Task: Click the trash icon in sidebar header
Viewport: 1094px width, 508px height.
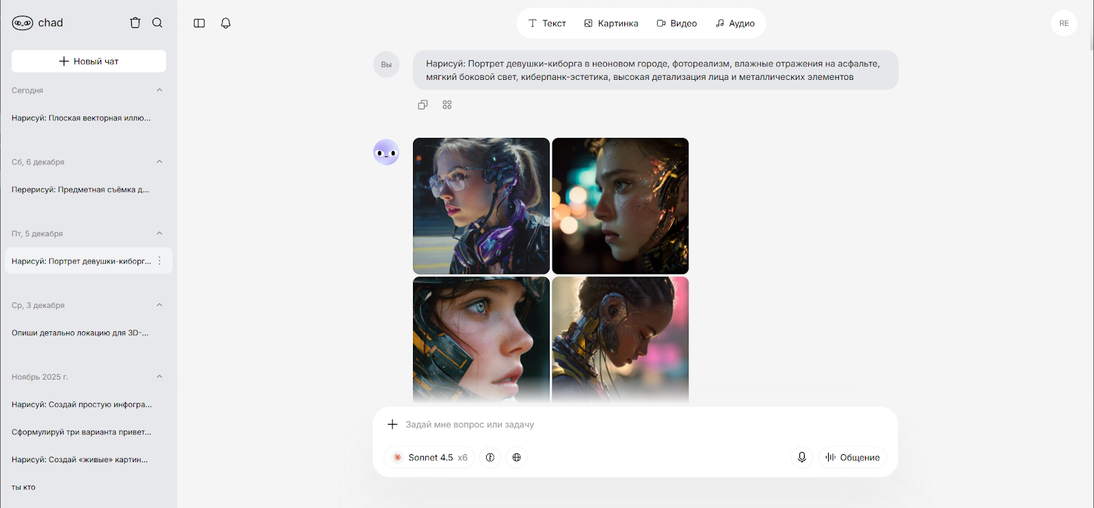Action: (x=135, y=23)
